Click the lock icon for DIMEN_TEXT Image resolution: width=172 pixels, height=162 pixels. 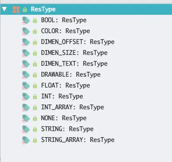point(35,64)
